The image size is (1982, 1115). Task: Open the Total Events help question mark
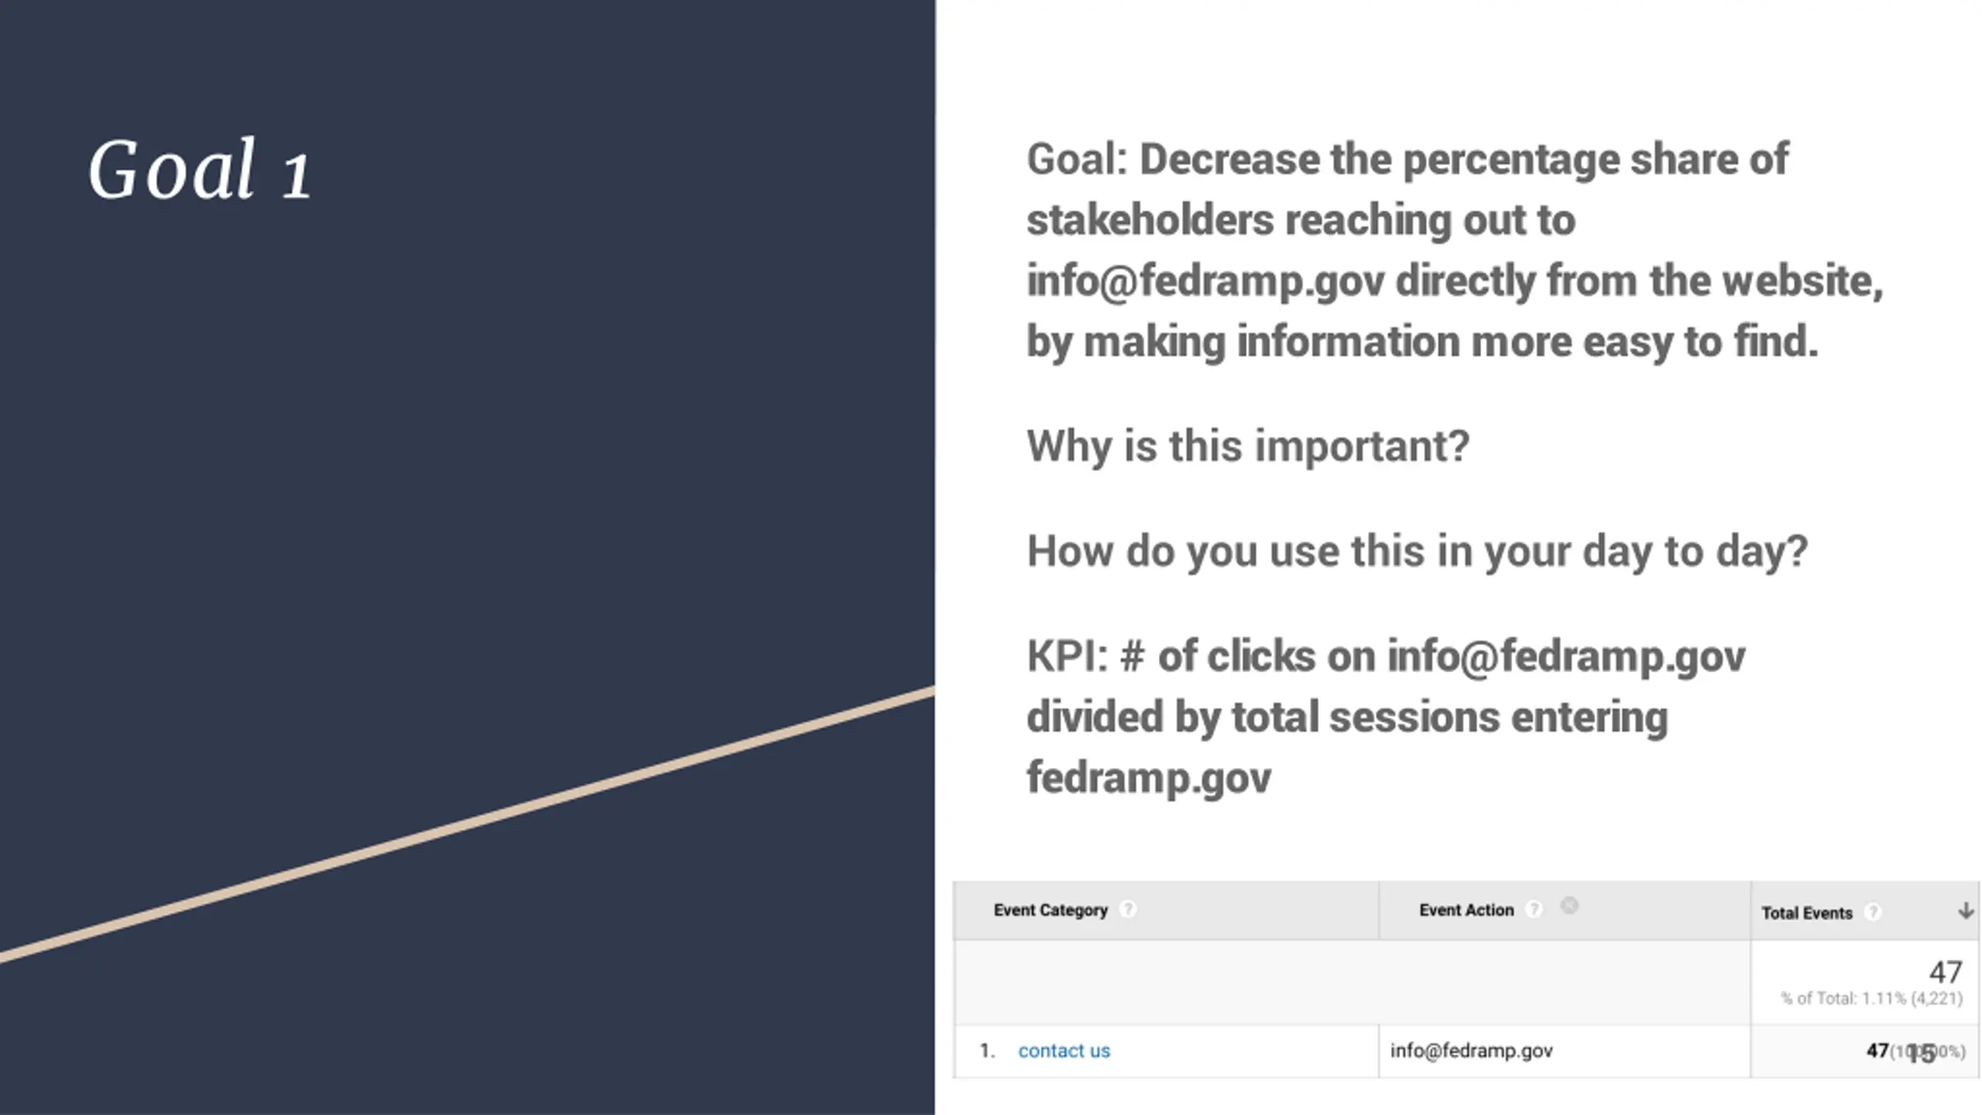[x=1872, y=912]
